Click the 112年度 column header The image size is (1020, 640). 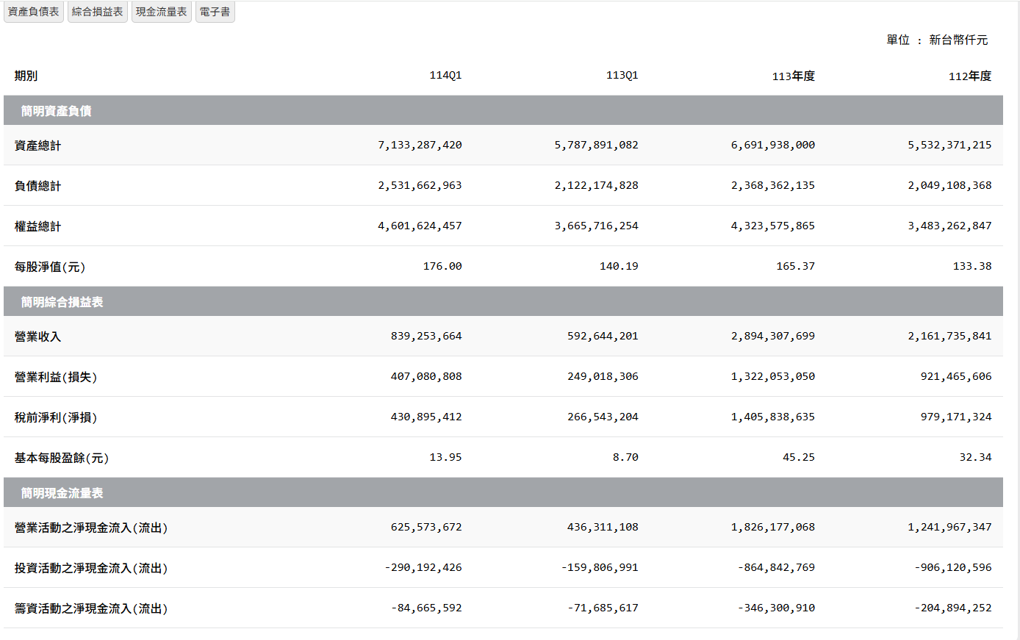(969, 76)
